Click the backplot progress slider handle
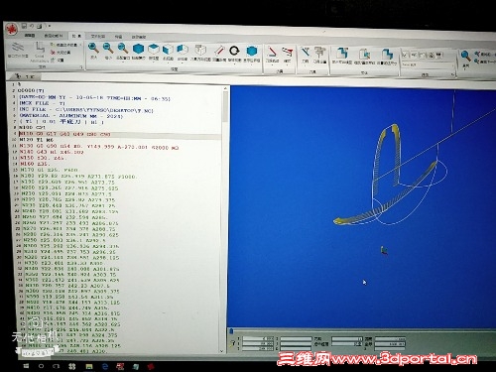 tap(231, 331)
